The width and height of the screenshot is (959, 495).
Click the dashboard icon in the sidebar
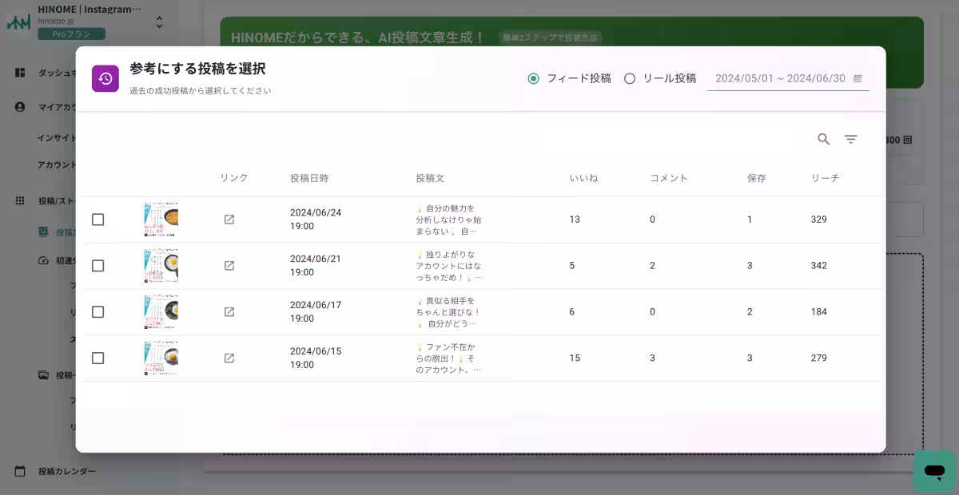(x=19, y=73)
